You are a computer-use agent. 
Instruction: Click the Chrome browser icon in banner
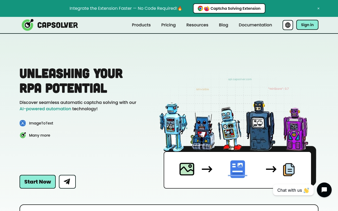tap(200, 8)
